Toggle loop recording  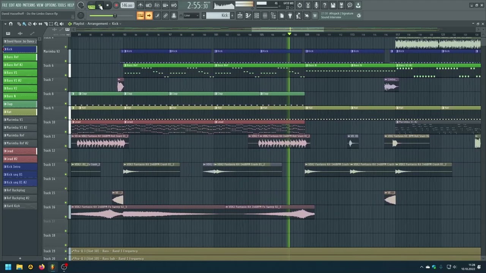[x=174, y=5]
